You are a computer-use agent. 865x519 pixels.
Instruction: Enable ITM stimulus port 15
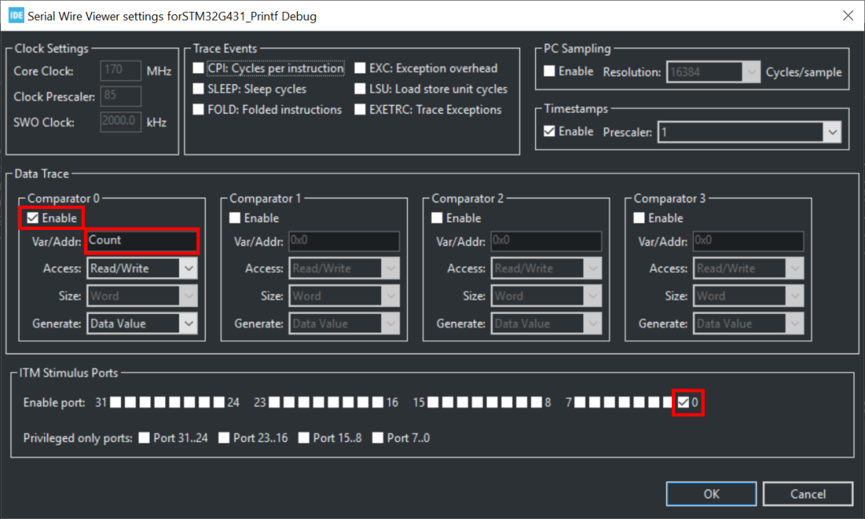coord(433,402)
